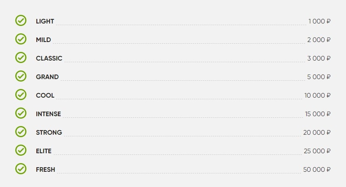Select the checkmark icon next to CLASSIC
Screen dimensions: 346x187
pyautogui.click(x=21, y=58)
